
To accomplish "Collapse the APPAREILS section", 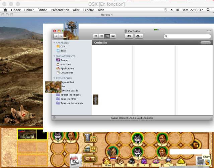I will pyautogui.click(x=54, y=43).
